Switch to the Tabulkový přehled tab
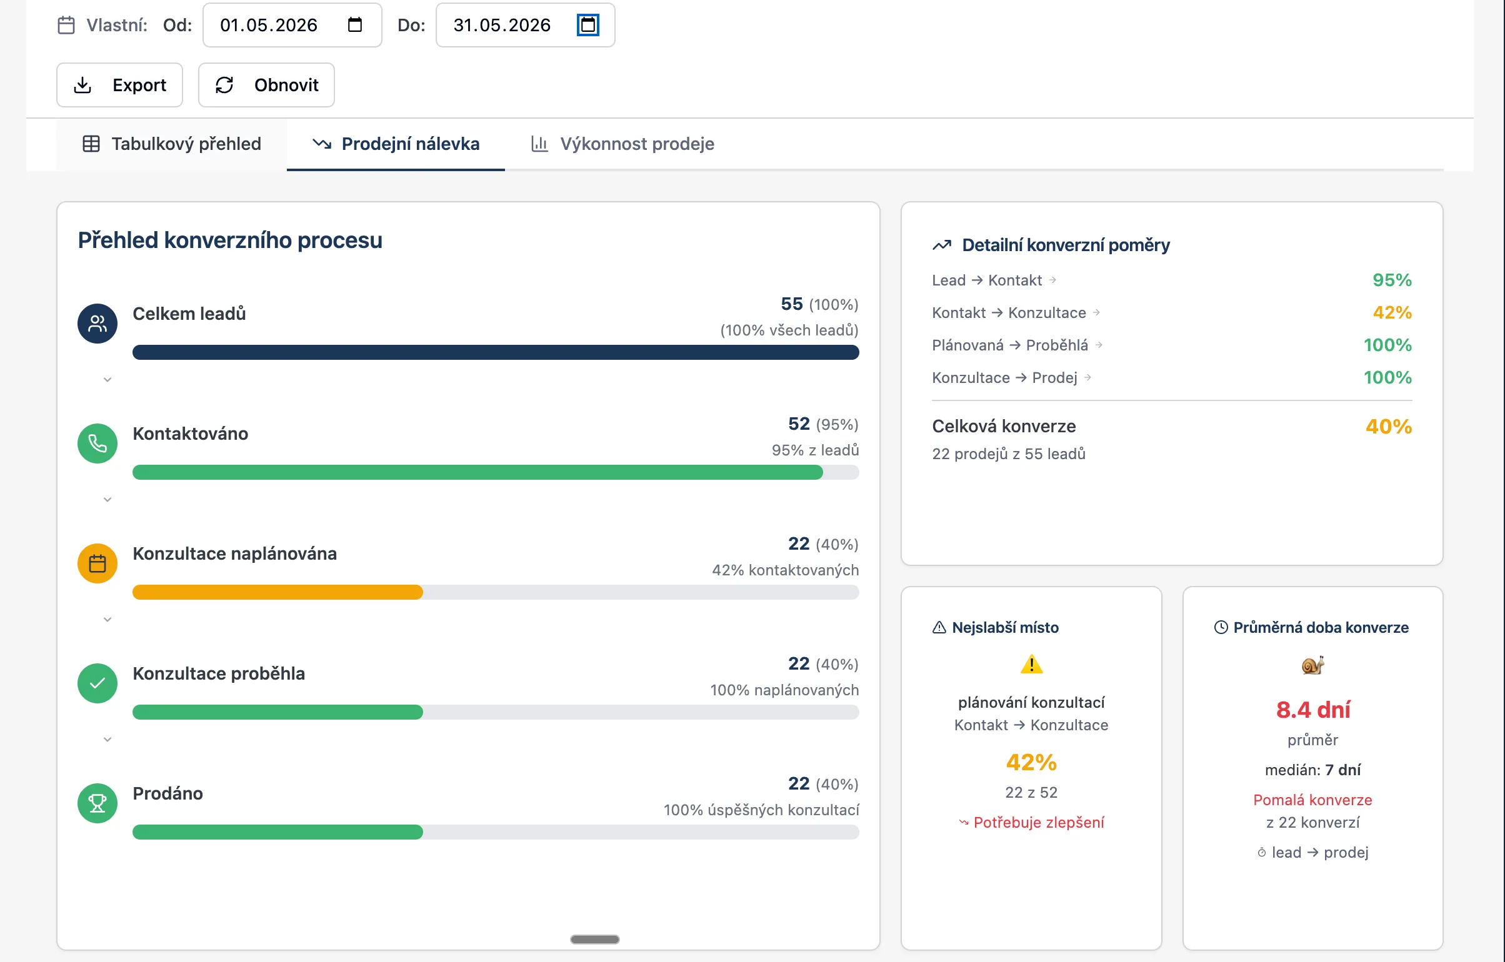 coord(172,144)
